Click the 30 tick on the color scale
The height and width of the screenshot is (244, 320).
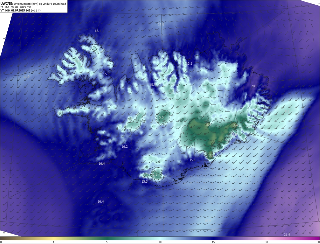(266, 242)
